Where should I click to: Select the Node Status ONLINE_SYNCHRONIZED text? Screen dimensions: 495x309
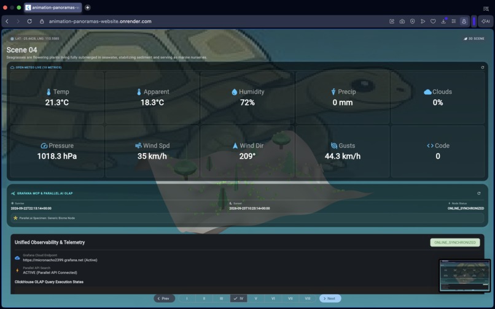click(466, 208)
